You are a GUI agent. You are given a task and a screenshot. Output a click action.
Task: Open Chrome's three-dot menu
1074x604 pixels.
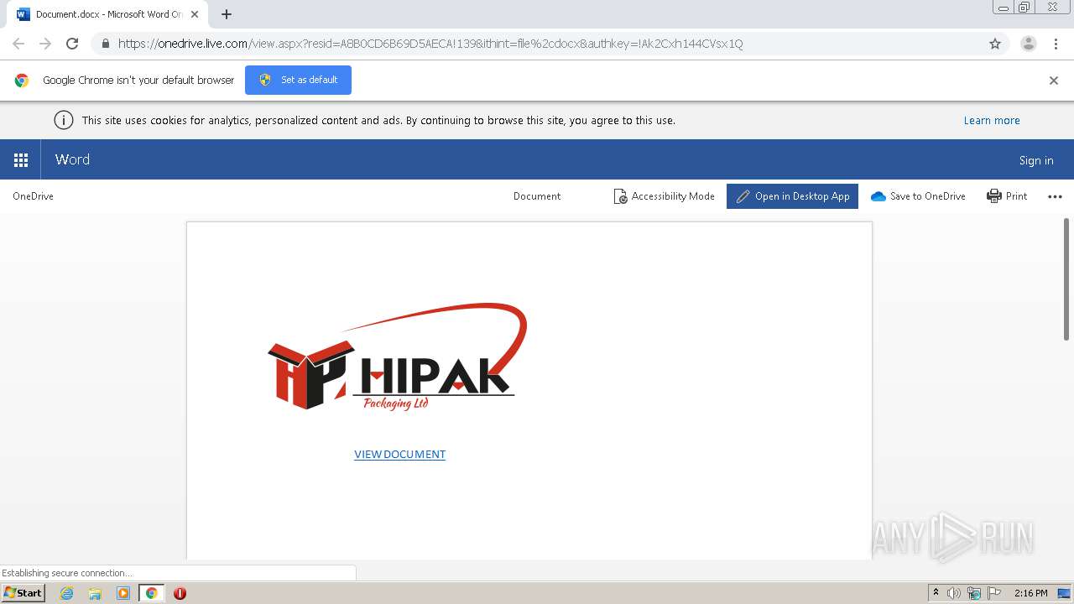pyautogui.click(x=1056, y=44)
